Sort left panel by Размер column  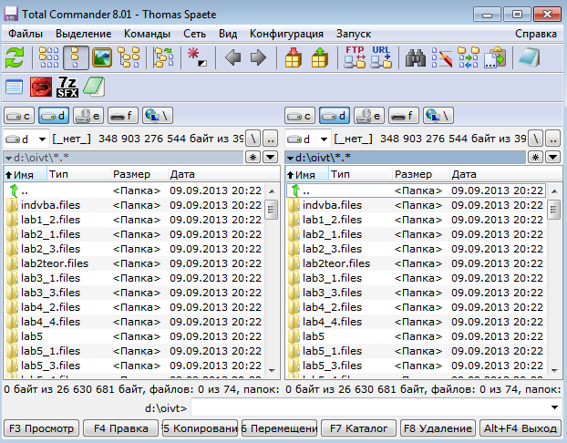[x=139, y=174]
